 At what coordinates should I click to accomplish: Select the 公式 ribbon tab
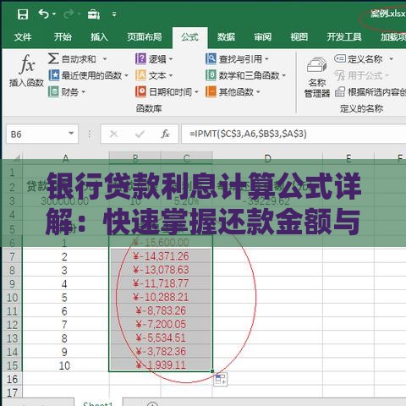point(190,37)
